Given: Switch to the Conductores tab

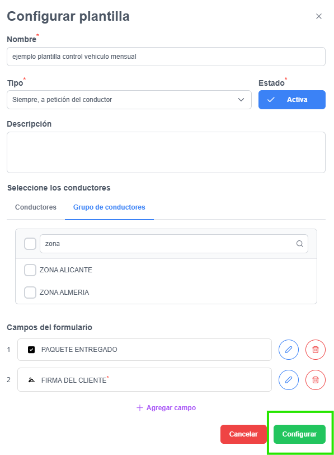Looking at the screenshot, I should pos(36,207).
